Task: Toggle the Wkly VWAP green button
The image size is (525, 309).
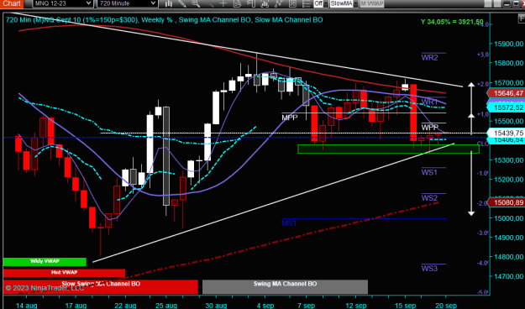Action: (x=45, y=261)
